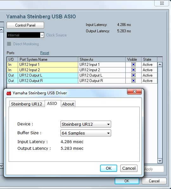Screen dimensions: 171x189
Task: Select port row UR12 Output R system name
Action: click(48, 81)
